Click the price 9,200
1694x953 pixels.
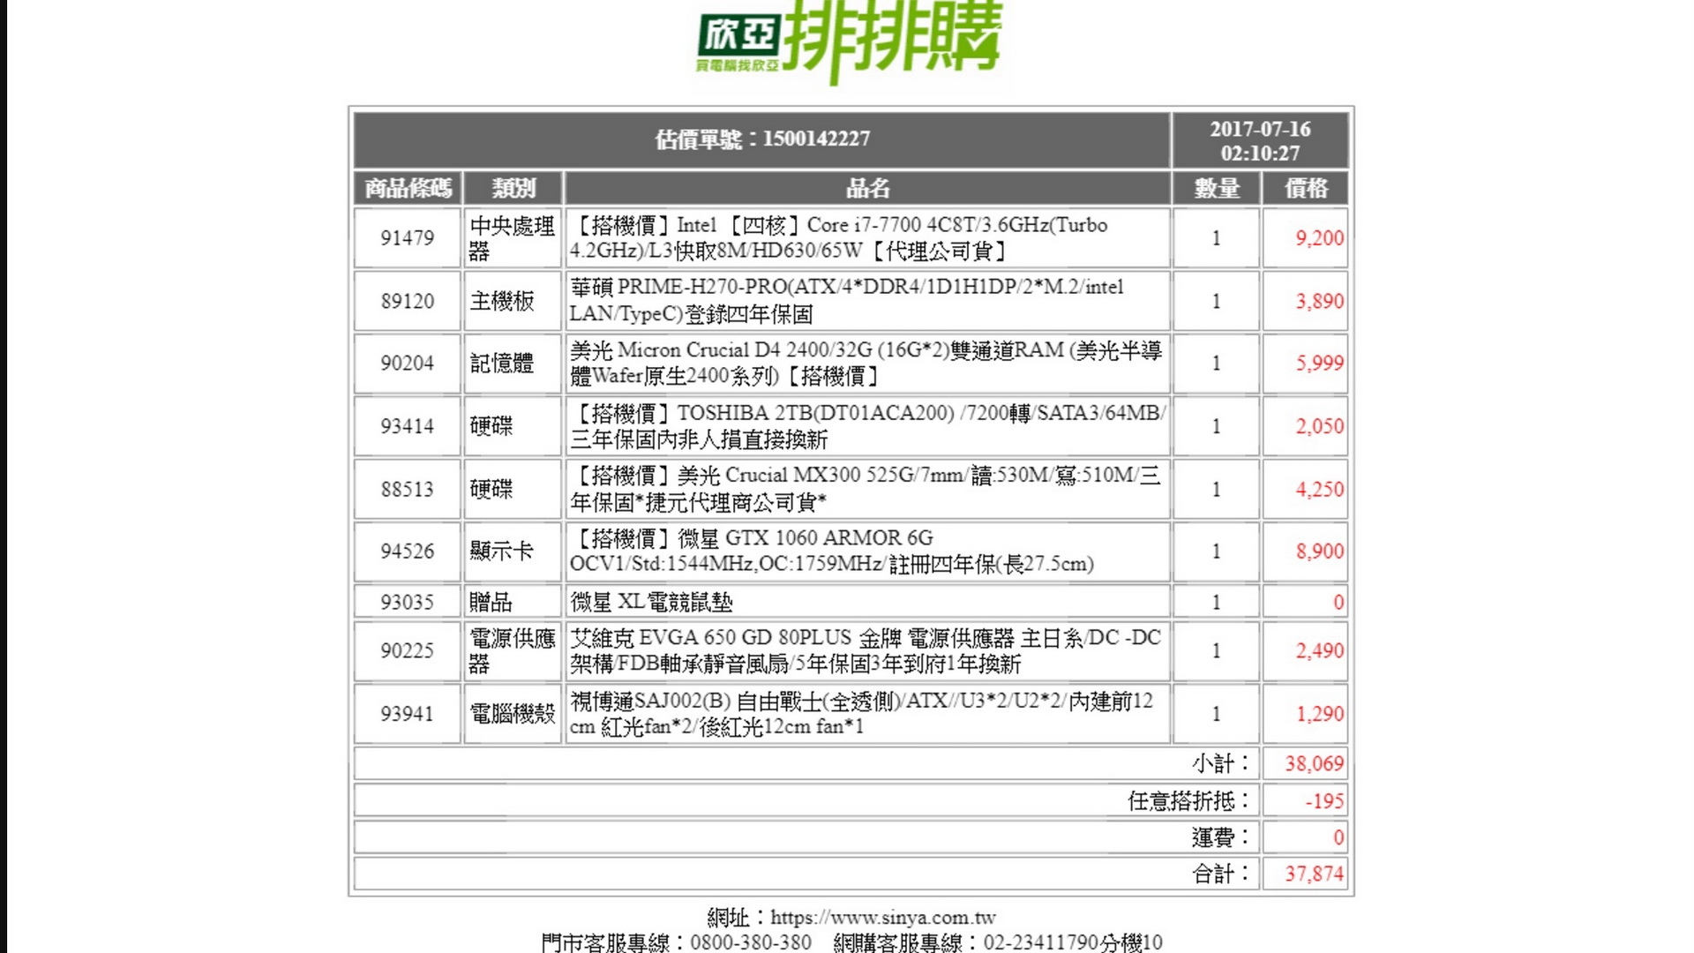click(1319, 238)
